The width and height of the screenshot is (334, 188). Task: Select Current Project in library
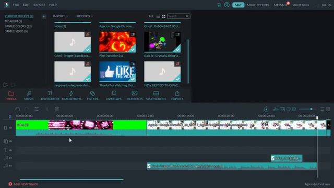click(x=19, y=16)
